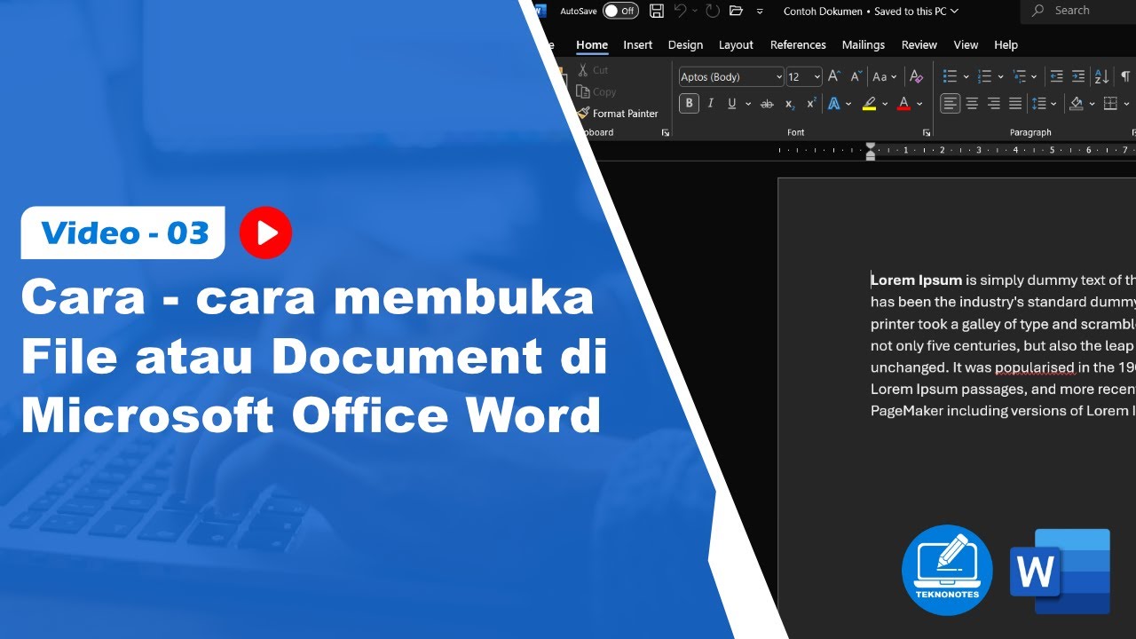
Task: Increase font size with the larger A icon
Action: [x=834, y=77]
